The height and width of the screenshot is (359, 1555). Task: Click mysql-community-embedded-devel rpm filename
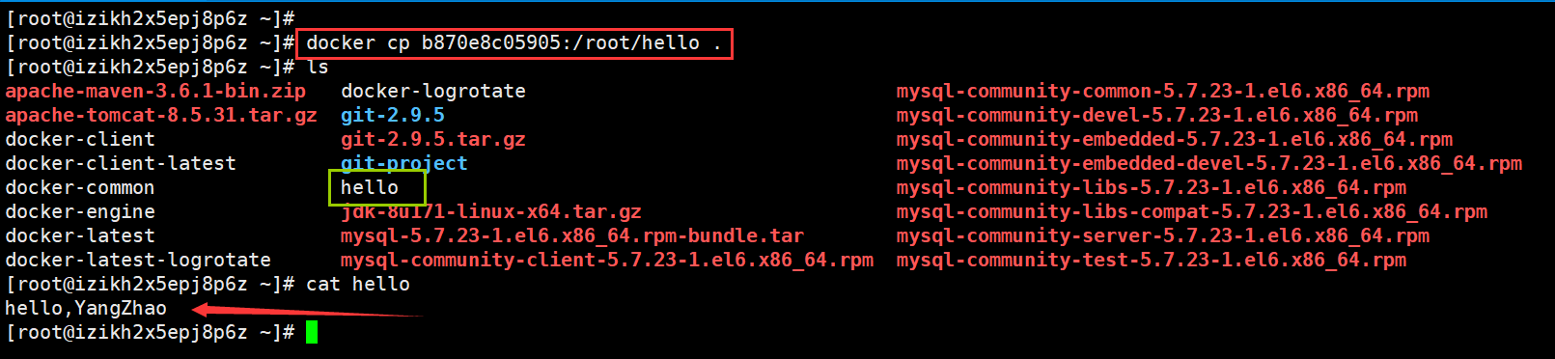click(x=1209, y=163)
